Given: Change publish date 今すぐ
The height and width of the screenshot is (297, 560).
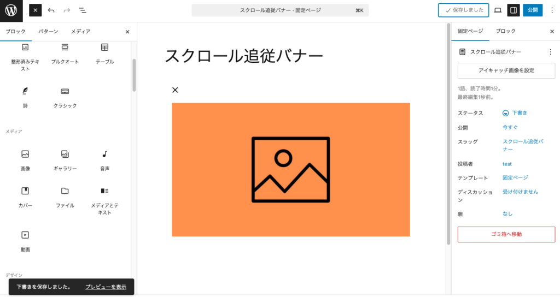Looking at the screenshot, I should coord(510,127).
